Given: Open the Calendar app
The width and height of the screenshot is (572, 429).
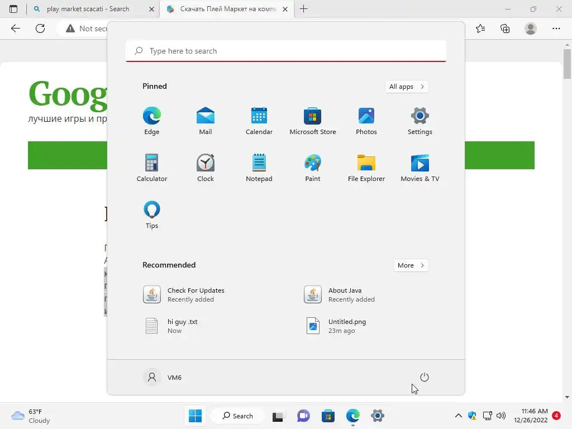Looking at the screenshot, I should click(259, 121).
